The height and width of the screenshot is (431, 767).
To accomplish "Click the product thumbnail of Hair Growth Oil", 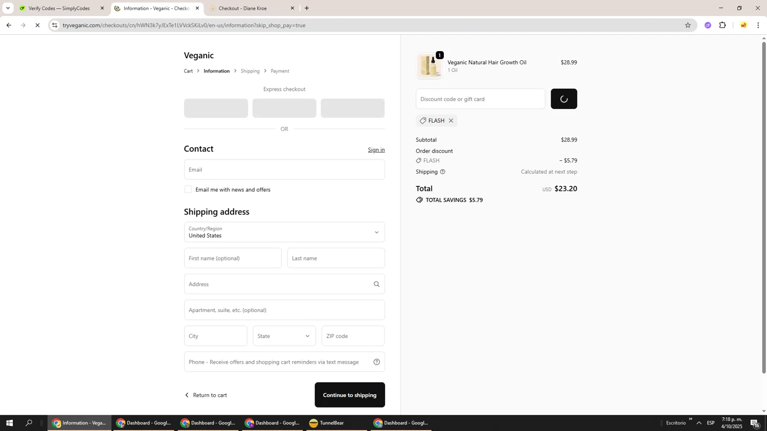I will [x=429, y=66].
